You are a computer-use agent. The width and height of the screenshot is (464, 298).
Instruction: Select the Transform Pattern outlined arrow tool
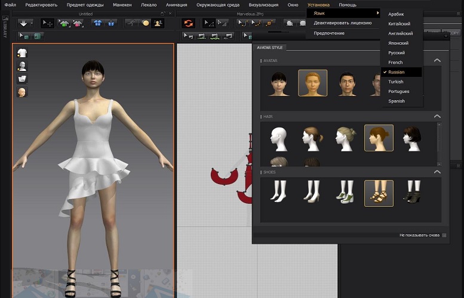tap(222, 23)
